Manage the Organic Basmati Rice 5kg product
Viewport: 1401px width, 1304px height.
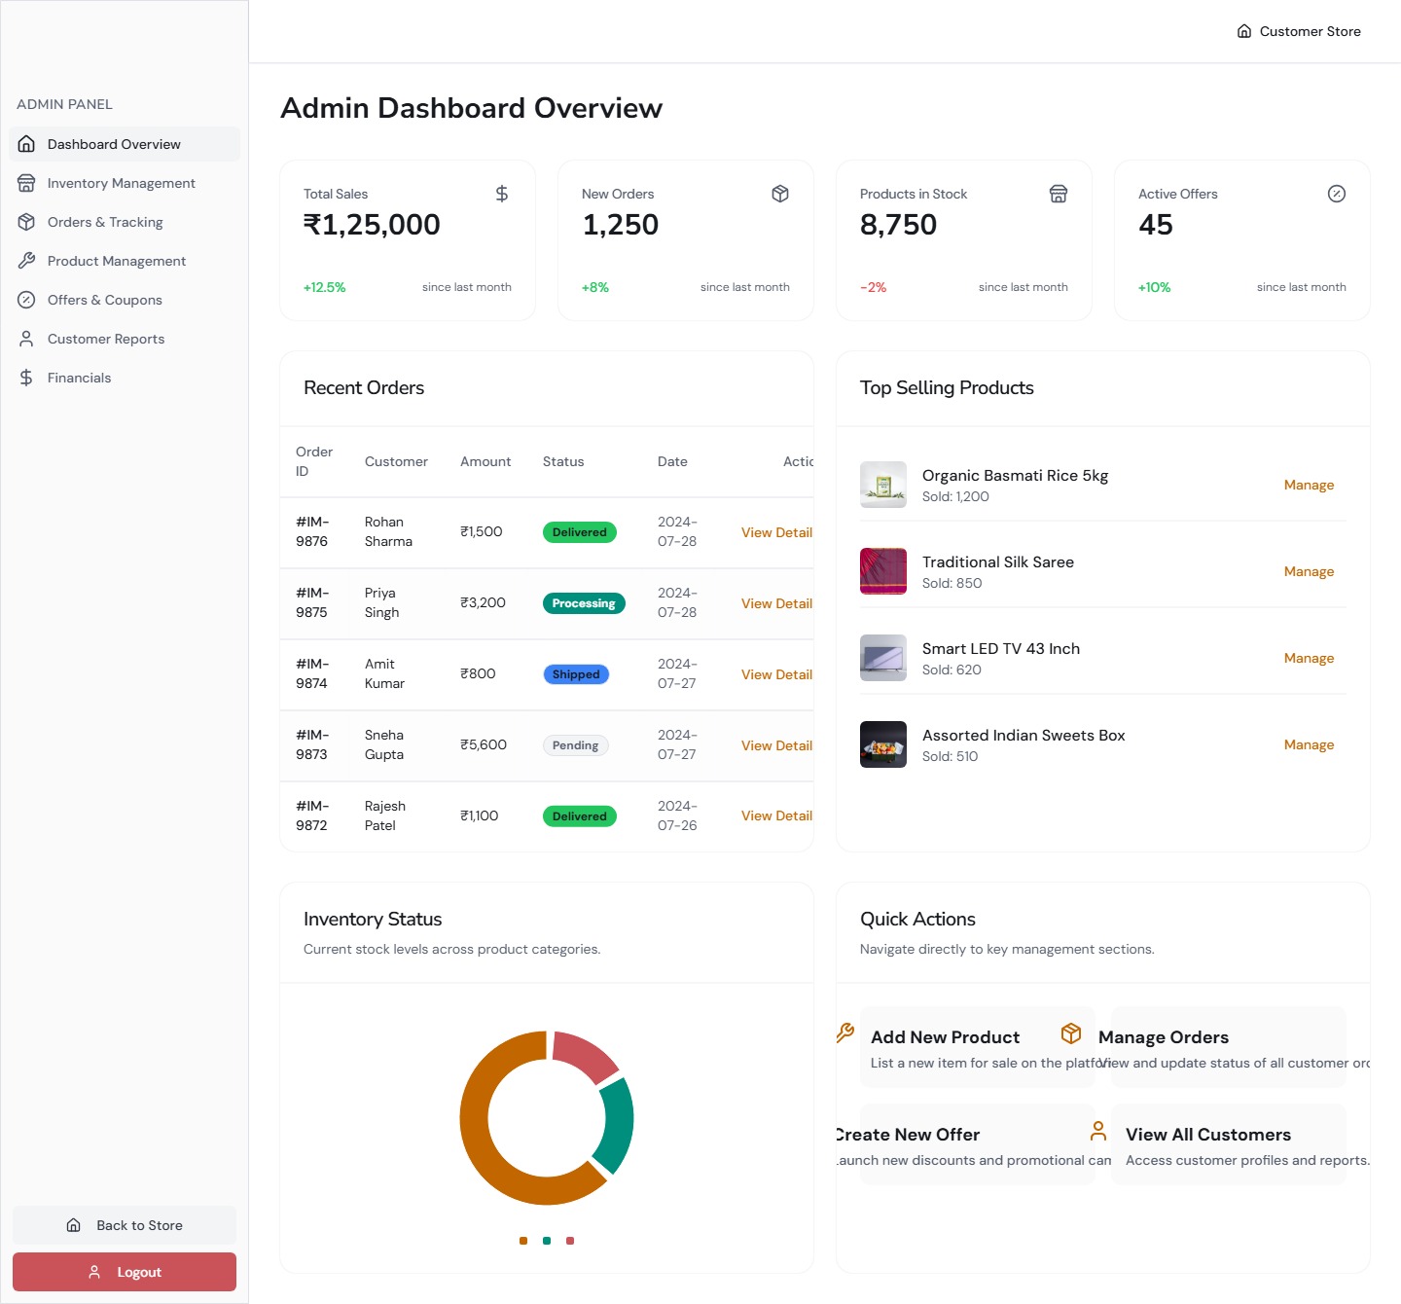pos(1309,485)
